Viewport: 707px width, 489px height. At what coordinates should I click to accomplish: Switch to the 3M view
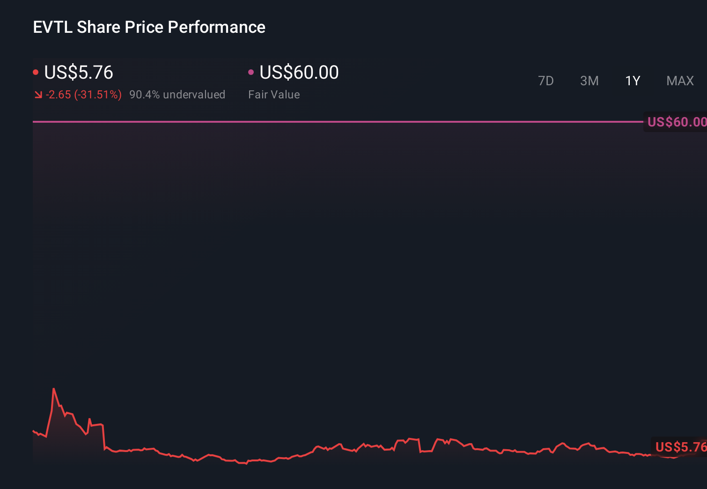click(x=589, y=81)
